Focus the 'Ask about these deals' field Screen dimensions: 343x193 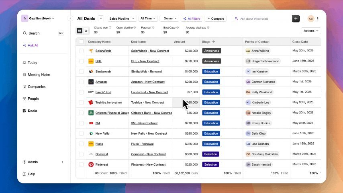[x=263, y=18]
